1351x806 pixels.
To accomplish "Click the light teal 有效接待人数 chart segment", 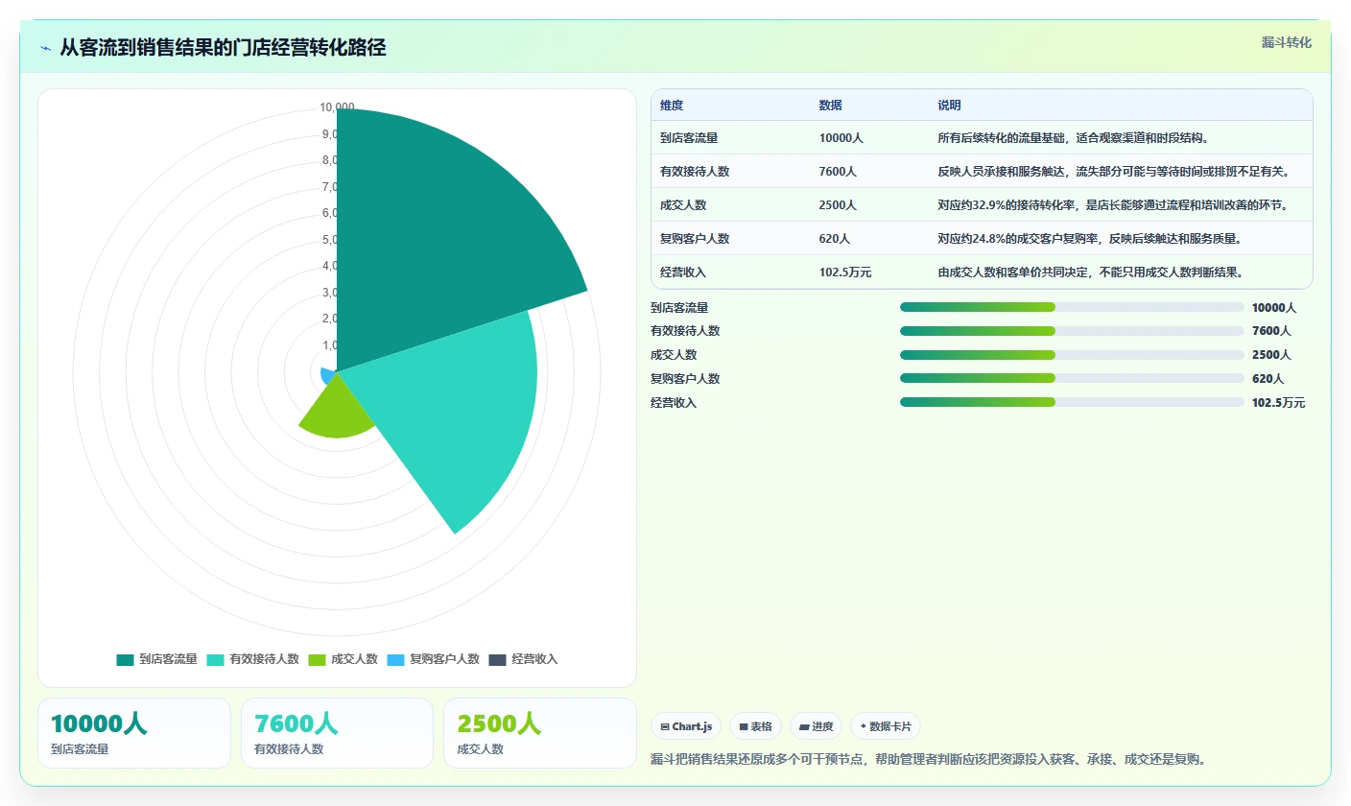I will (451, 403).
